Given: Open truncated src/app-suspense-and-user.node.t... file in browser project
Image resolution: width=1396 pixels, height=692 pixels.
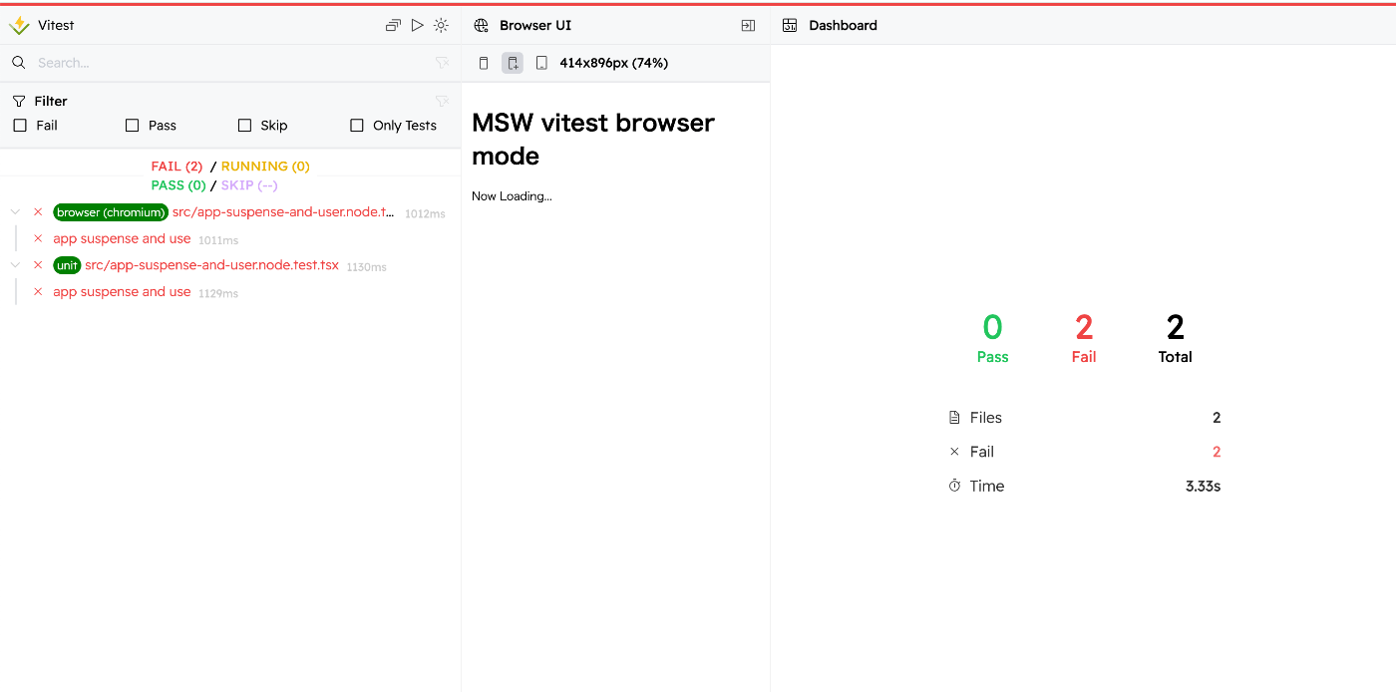Looking at the screenshot, I should pyautogui.click(x=283, y=212).
